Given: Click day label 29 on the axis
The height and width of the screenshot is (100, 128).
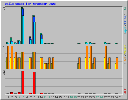Looking at the screenshot, I should tap(112, 97).
